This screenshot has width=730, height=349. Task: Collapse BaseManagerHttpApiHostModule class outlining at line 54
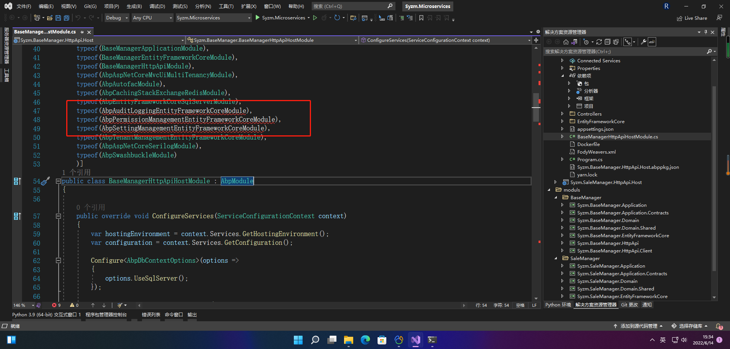pyautogui.click(x=58, y=181)
